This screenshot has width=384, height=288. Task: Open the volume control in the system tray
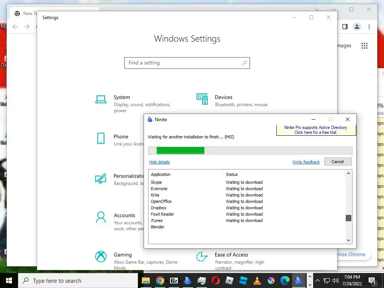click(336, 280)
